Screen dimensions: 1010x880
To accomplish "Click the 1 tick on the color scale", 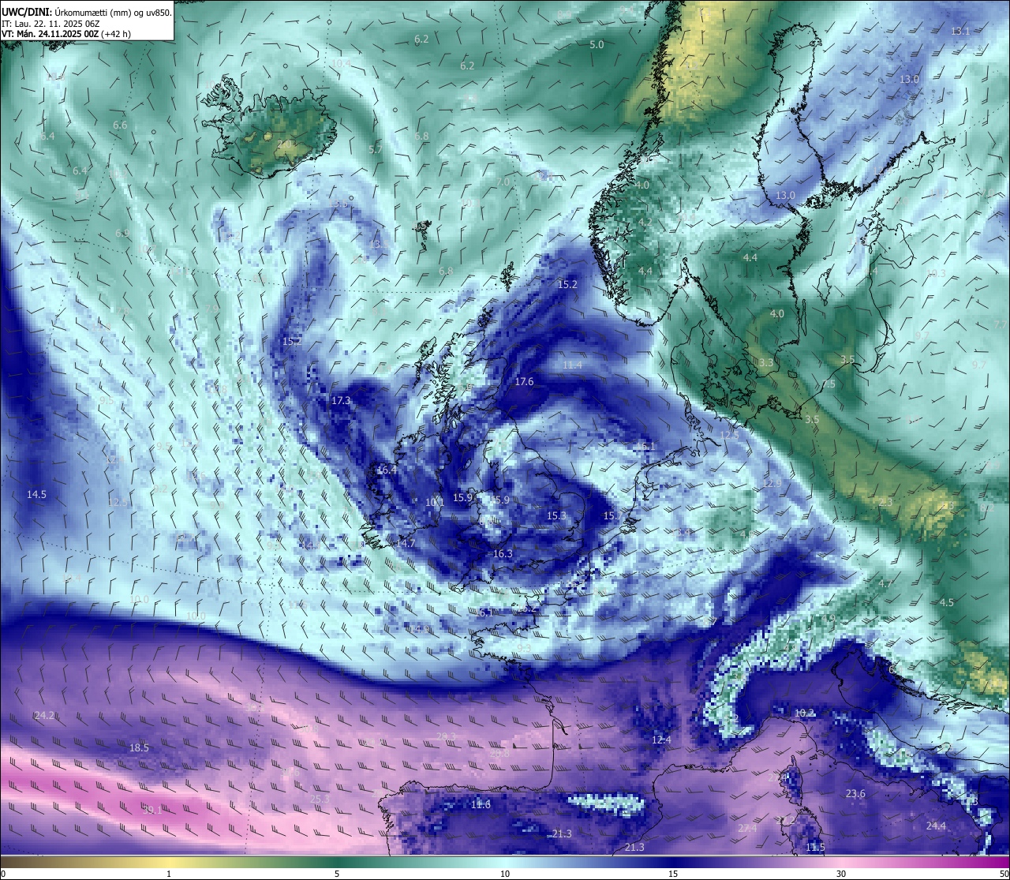I will tap(169, 874).
